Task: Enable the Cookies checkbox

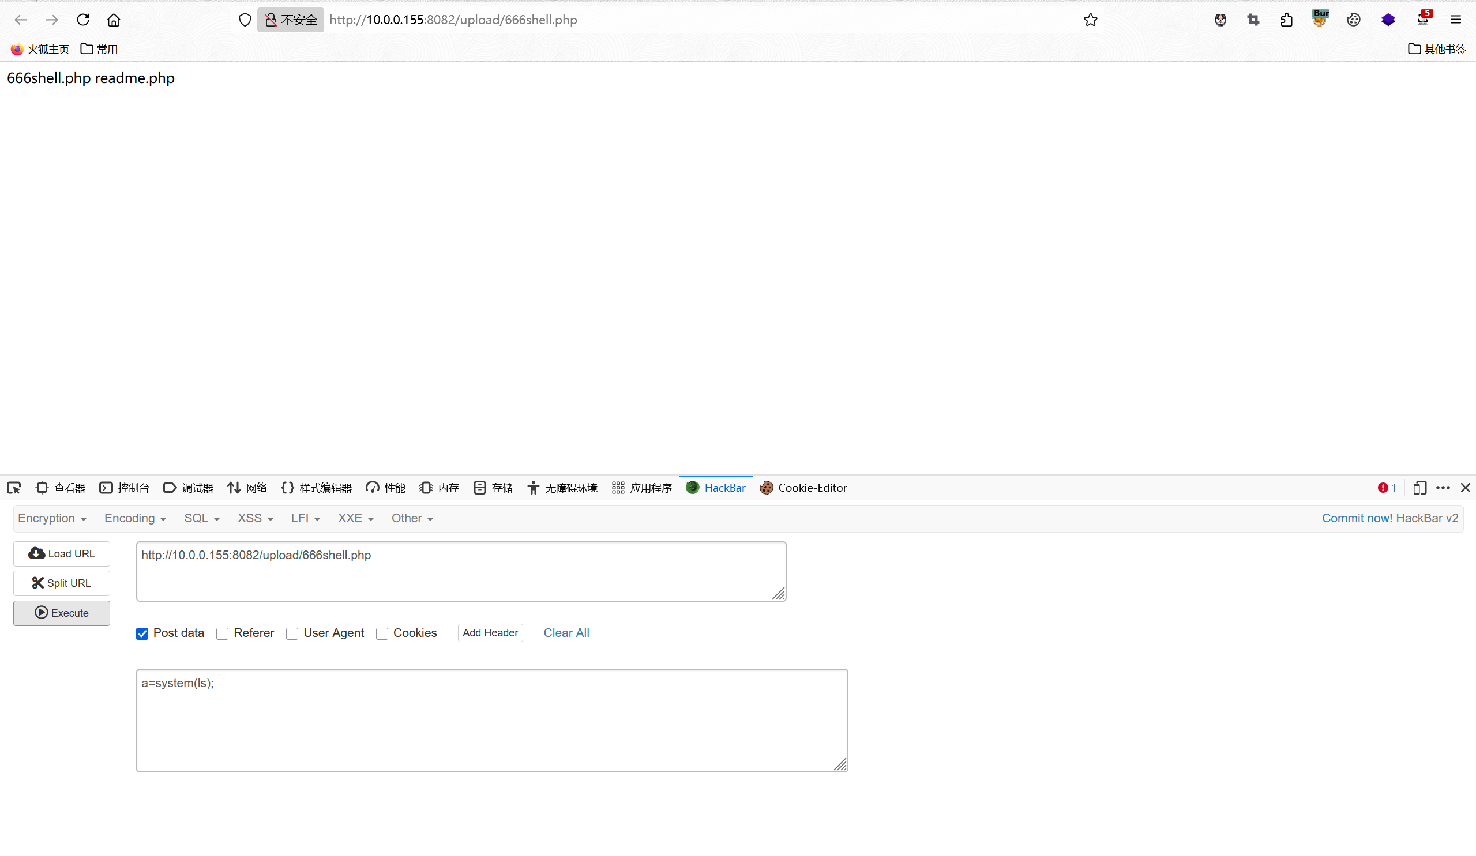Action: [382, 633]
